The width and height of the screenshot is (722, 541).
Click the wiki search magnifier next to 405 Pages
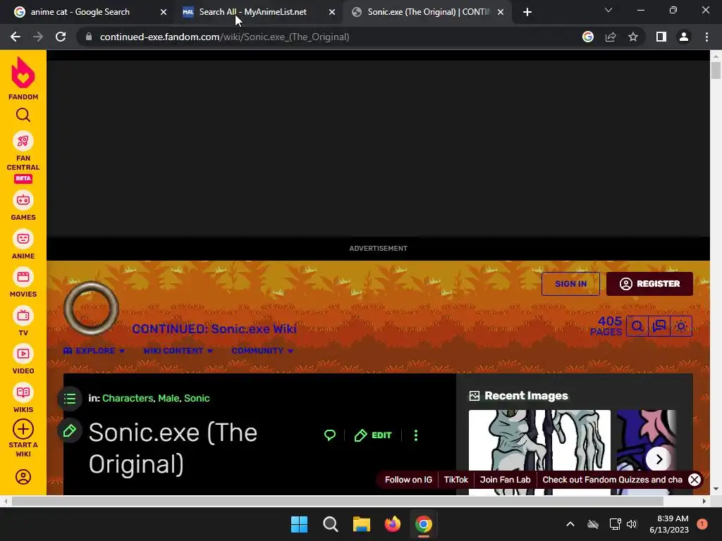click(637, 326)
